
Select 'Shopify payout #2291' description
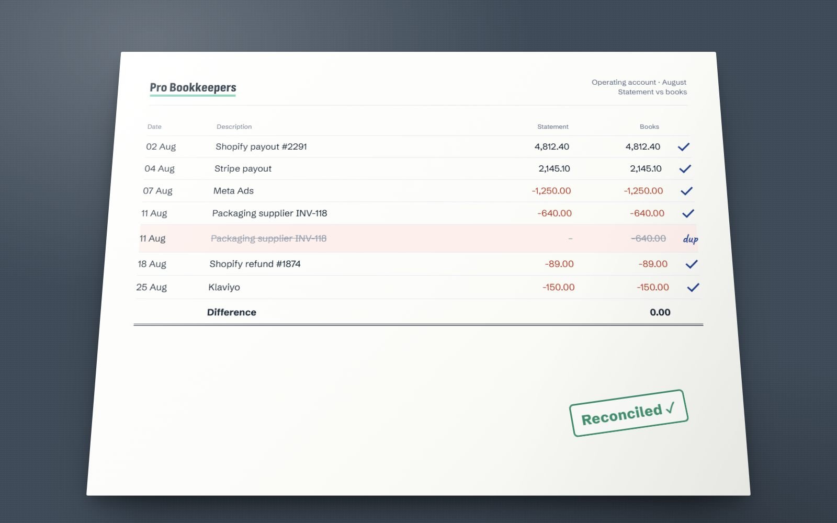(261, 147)
